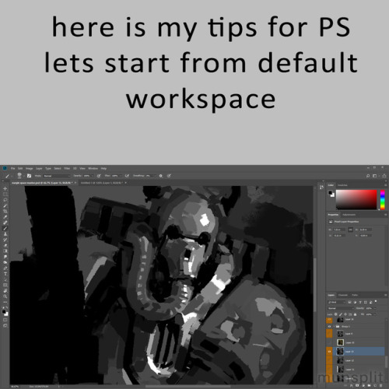Image resolution: width=389 pixels, height=389 pixels.
Task: Select the Gradient tool
Action: click(x=5, y=251)
